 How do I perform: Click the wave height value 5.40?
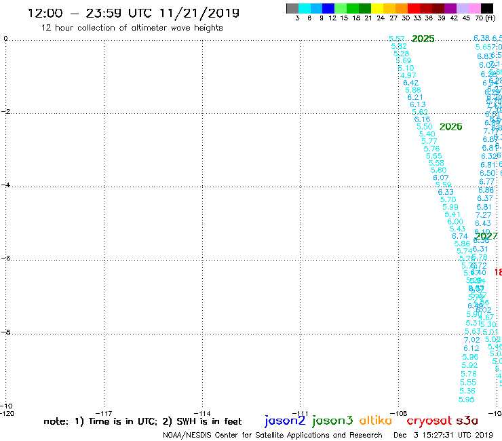[427, 134]
